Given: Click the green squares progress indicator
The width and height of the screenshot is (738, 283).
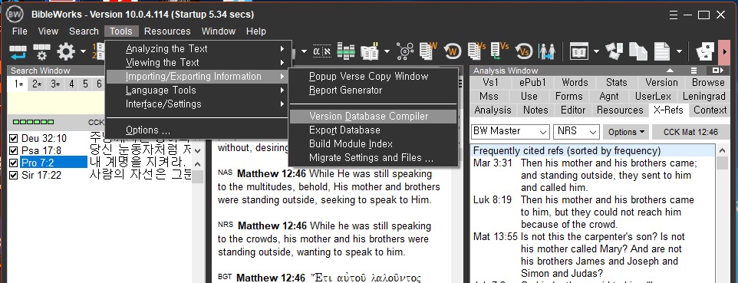Looking at the screenshot, I should (x=33, y=122).
